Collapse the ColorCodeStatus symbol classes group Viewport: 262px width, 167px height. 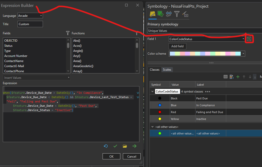[x=152, y=92]
